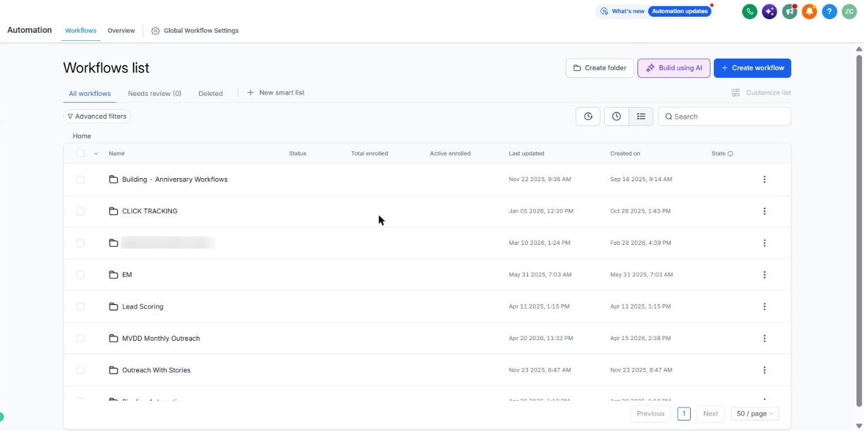
Task: Open the MVDD Monthly Outreach folder name
Action: tap(161, 338)
